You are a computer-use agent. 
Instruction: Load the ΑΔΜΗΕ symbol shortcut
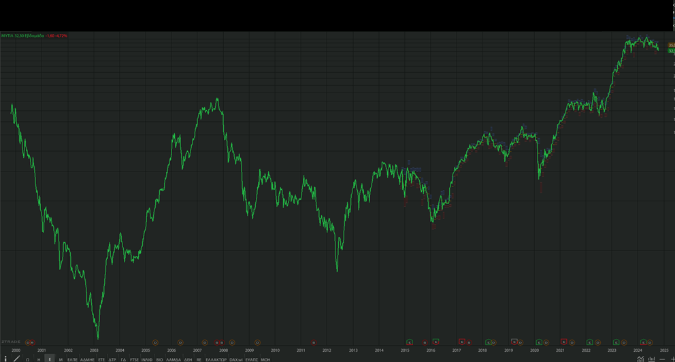pos(87,359)
